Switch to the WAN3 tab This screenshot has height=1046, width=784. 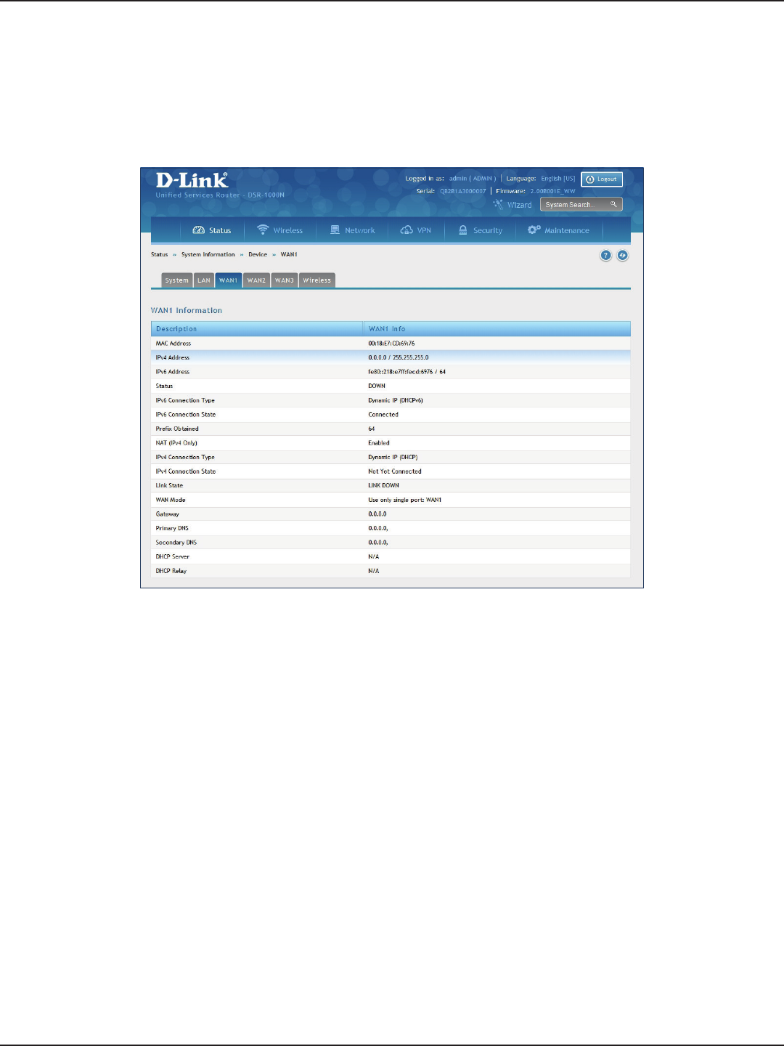point(285,280)
